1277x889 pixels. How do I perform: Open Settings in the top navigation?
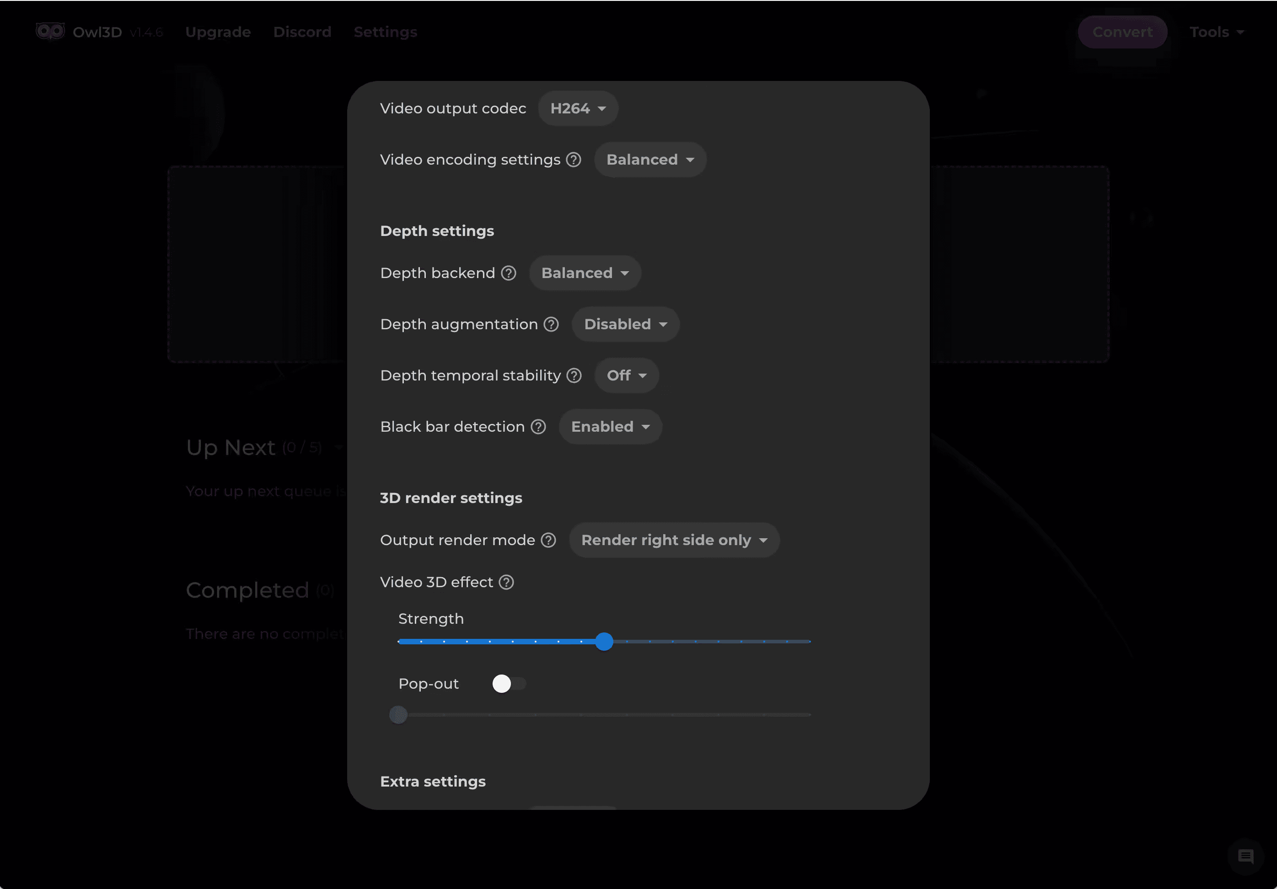click(385, 32)
